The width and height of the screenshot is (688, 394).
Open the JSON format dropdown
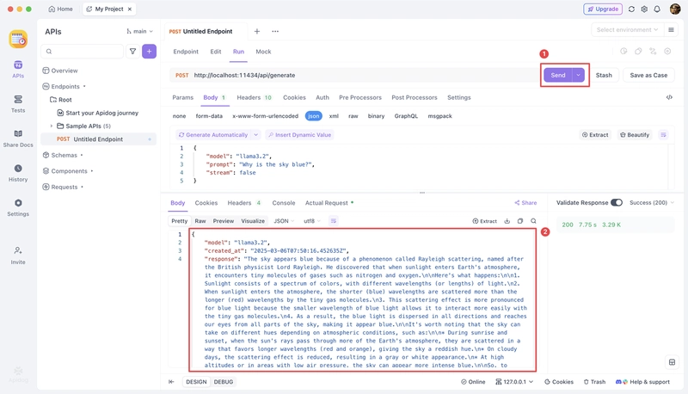coord(284,221)
